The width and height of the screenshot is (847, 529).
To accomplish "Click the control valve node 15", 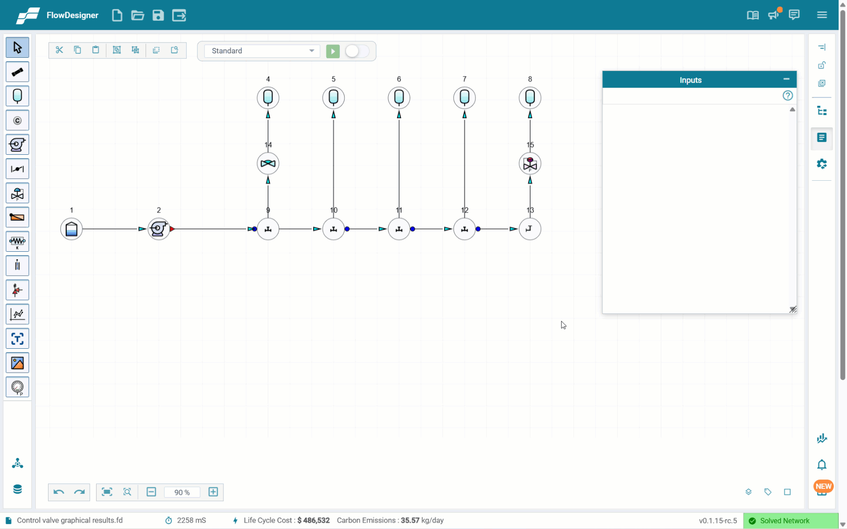I will tap(530, 164).
